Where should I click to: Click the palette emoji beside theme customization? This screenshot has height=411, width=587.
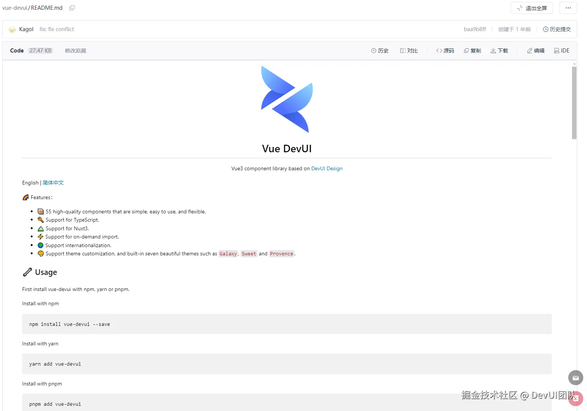pos(41,254)
